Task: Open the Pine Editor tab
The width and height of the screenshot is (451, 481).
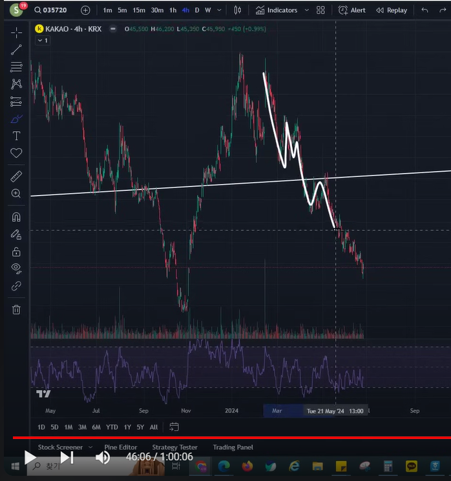Action: click(121, 447)
